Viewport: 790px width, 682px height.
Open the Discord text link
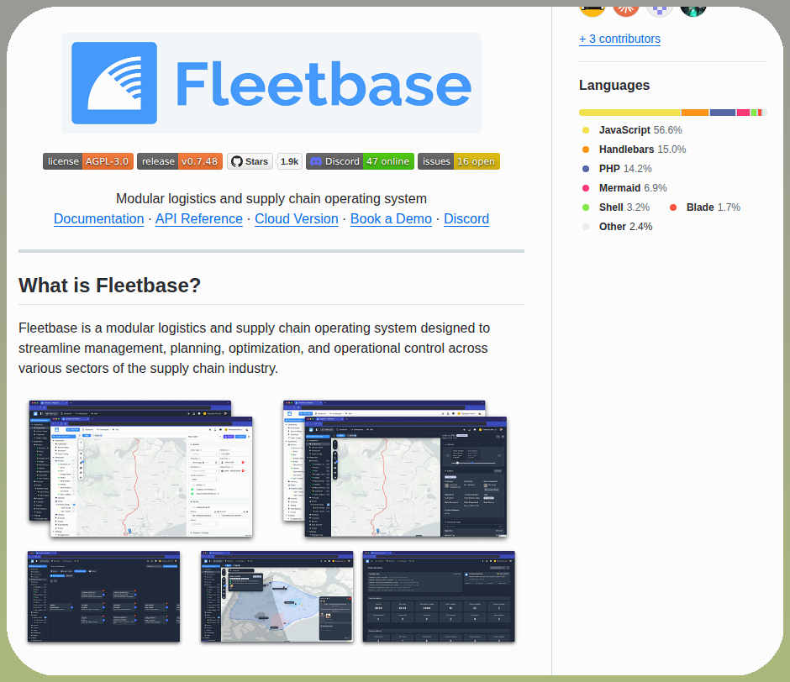pos(466,218)
